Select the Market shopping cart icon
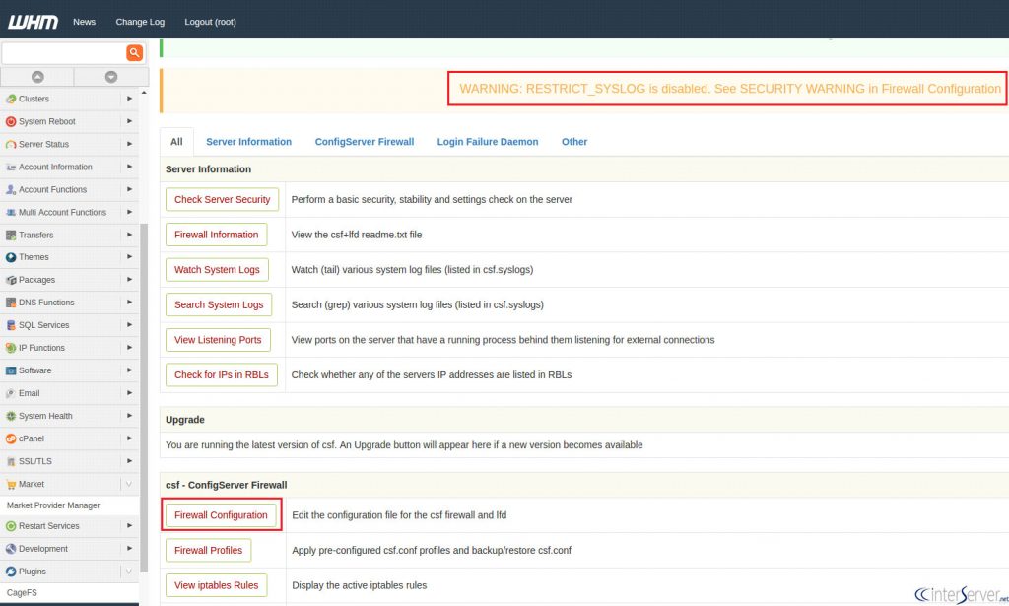The height and width of the screenshot is (606, 1009). click(x=10, y=485)
